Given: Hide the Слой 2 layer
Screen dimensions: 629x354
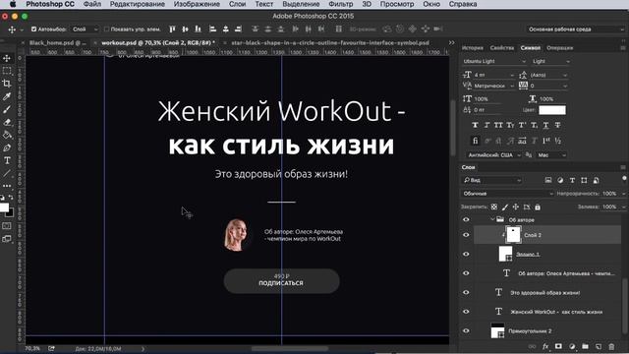Looking at the screenshot, I should click(x=466, y=235).
